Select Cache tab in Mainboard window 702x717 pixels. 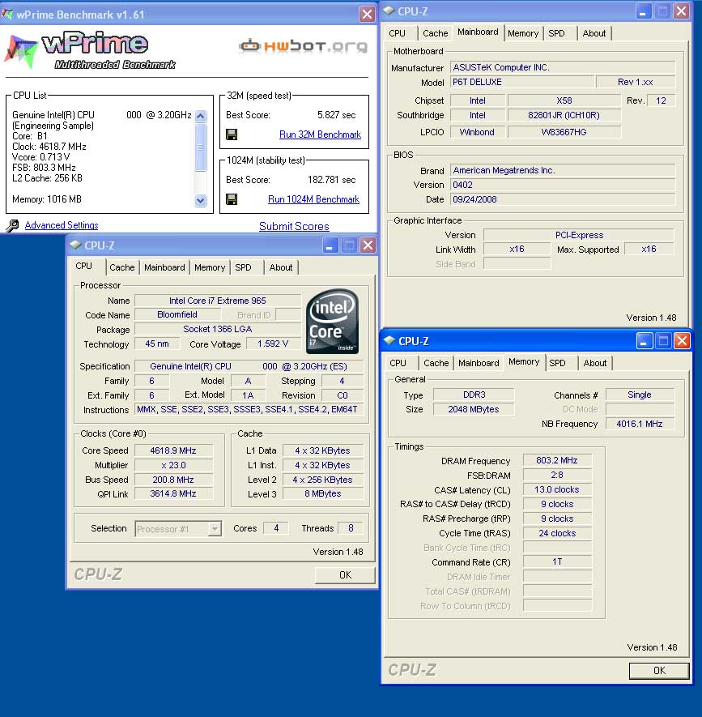435,33
